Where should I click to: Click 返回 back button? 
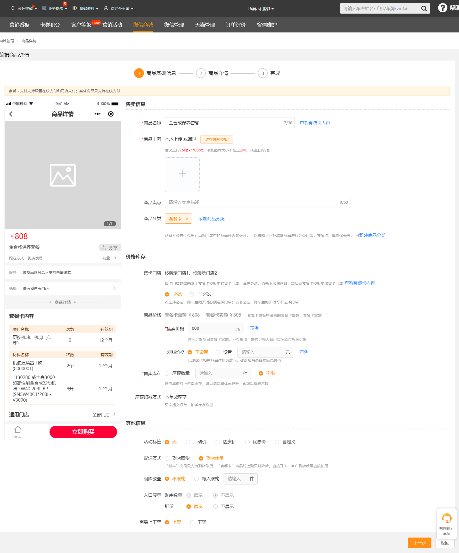(x=445, y=543)
